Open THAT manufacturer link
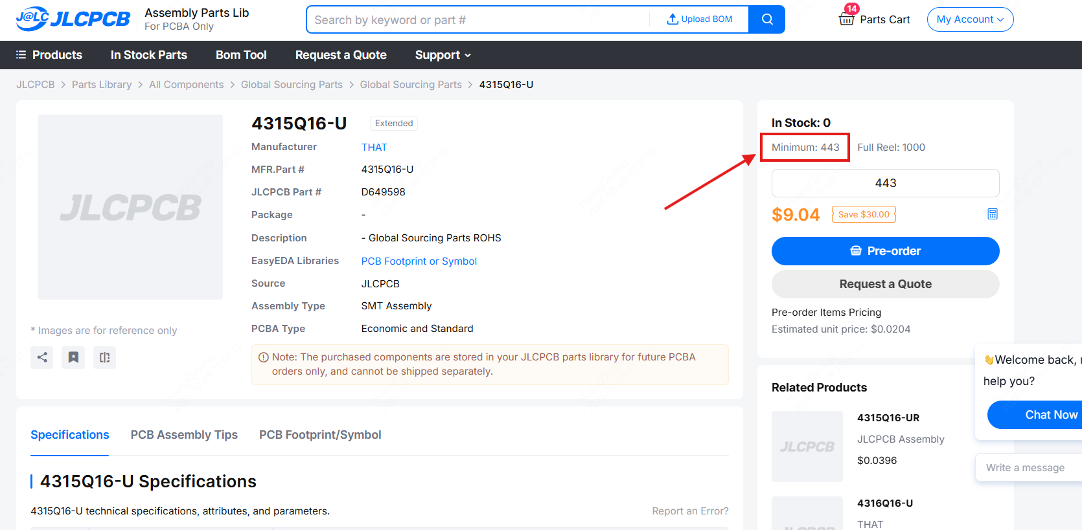This screenshot has height=530, width=1082. (x=374, y=147)
